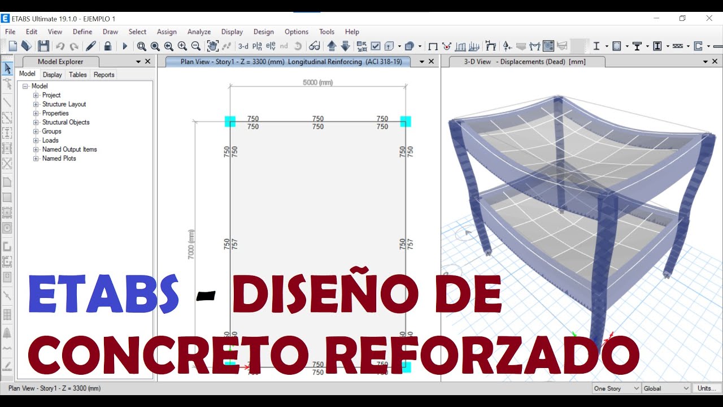Click the Plan View Story1 tab title
The width and height of the screenshot is (723, 407).
291,62
